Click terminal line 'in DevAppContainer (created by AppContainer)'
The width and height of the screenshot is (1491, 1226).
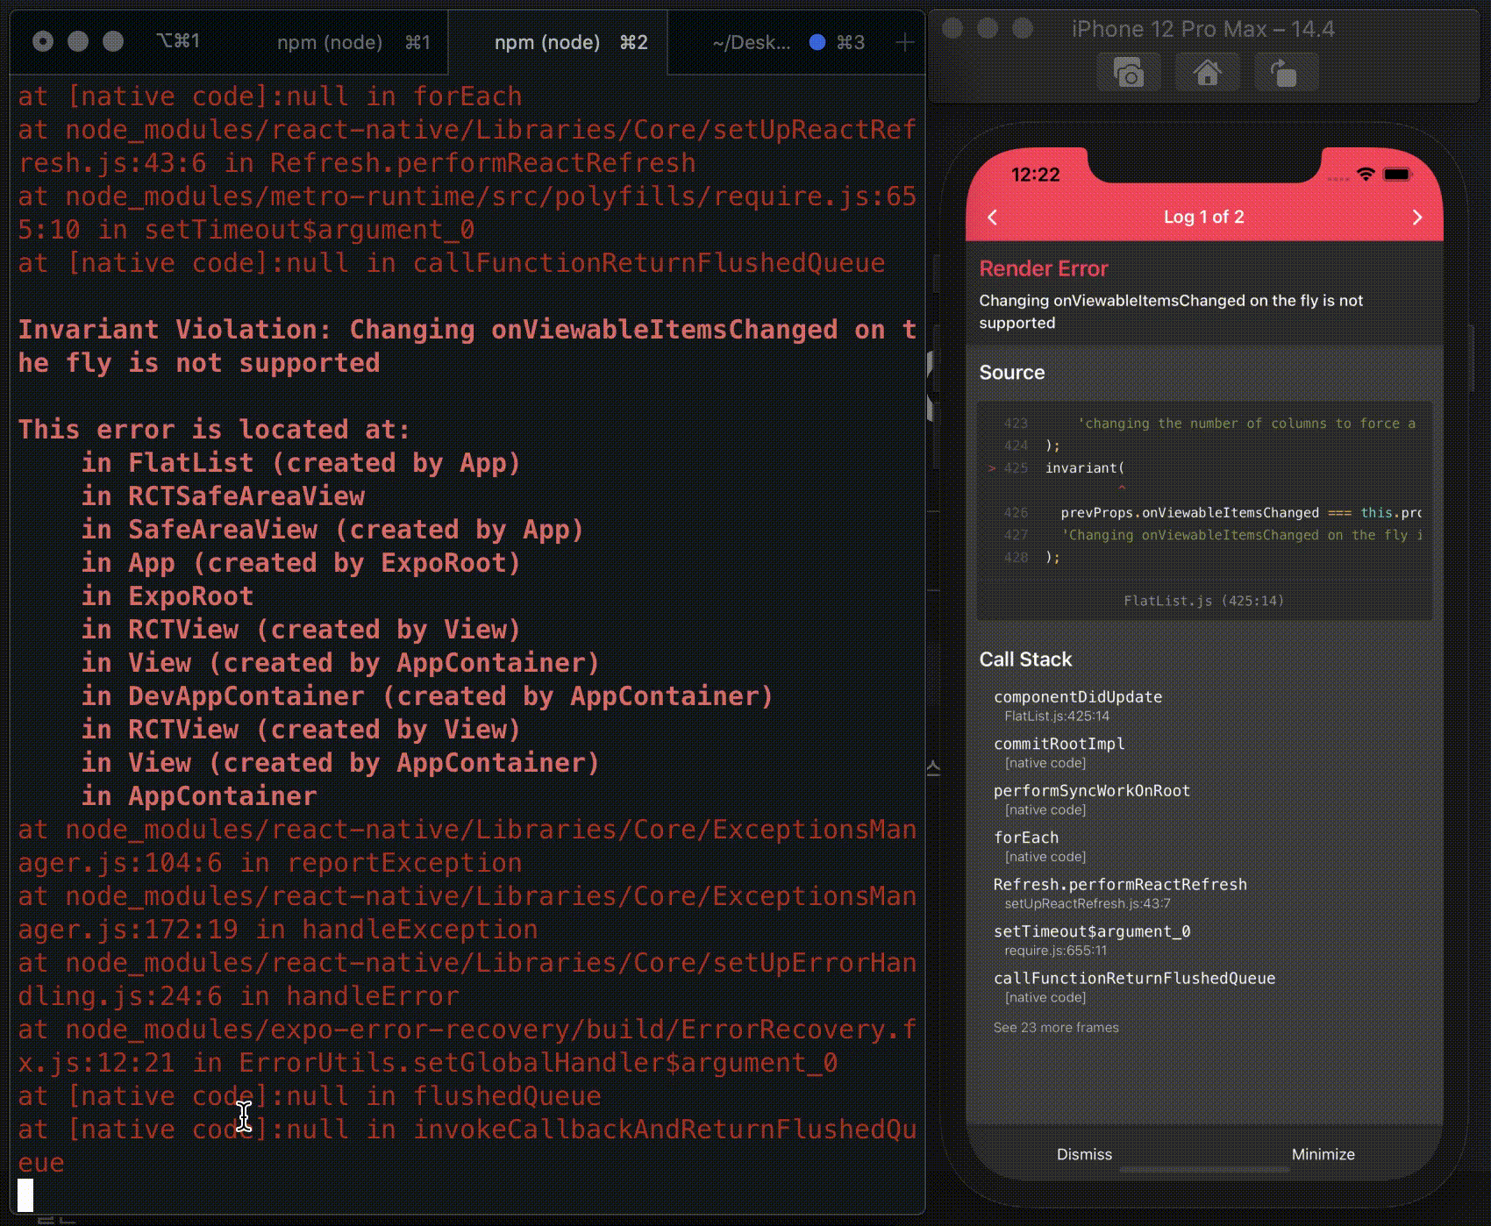click(427, 696)
